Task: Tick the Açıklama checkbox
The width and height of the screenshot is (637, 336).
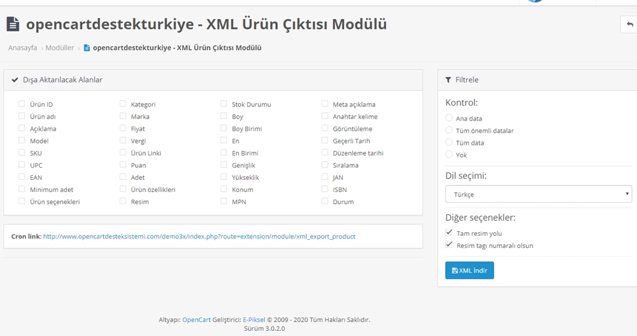Action: click(x=22, y=128)
